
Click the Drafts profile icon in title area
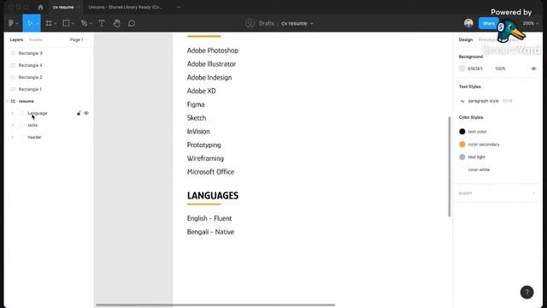[250, 23]
